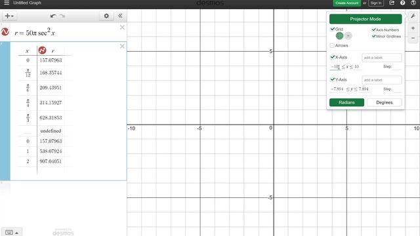Image resolution: width=420 pixels, height=236 pixels.
Task: Click the X-Axis Step field
Action: [x=396, y=67]
